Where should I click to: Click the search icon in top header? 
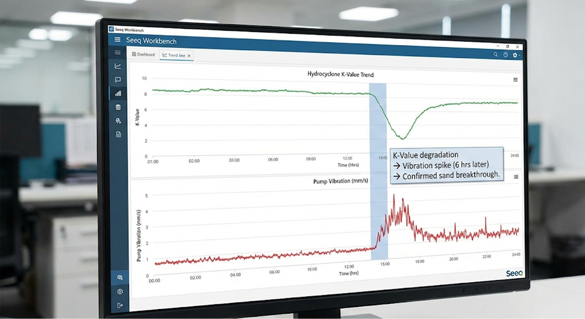[x=495, y=54]
